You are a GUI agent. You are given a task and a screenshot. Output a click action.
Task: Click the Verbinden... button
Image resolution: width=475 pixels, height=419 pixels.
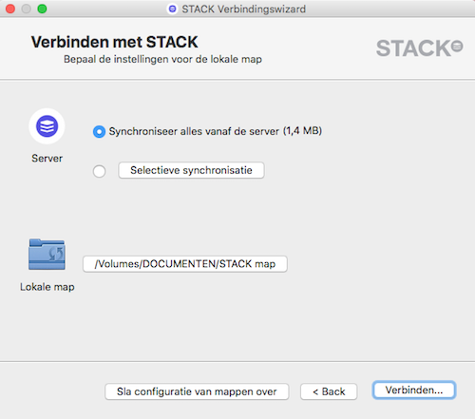click(414, 390)
